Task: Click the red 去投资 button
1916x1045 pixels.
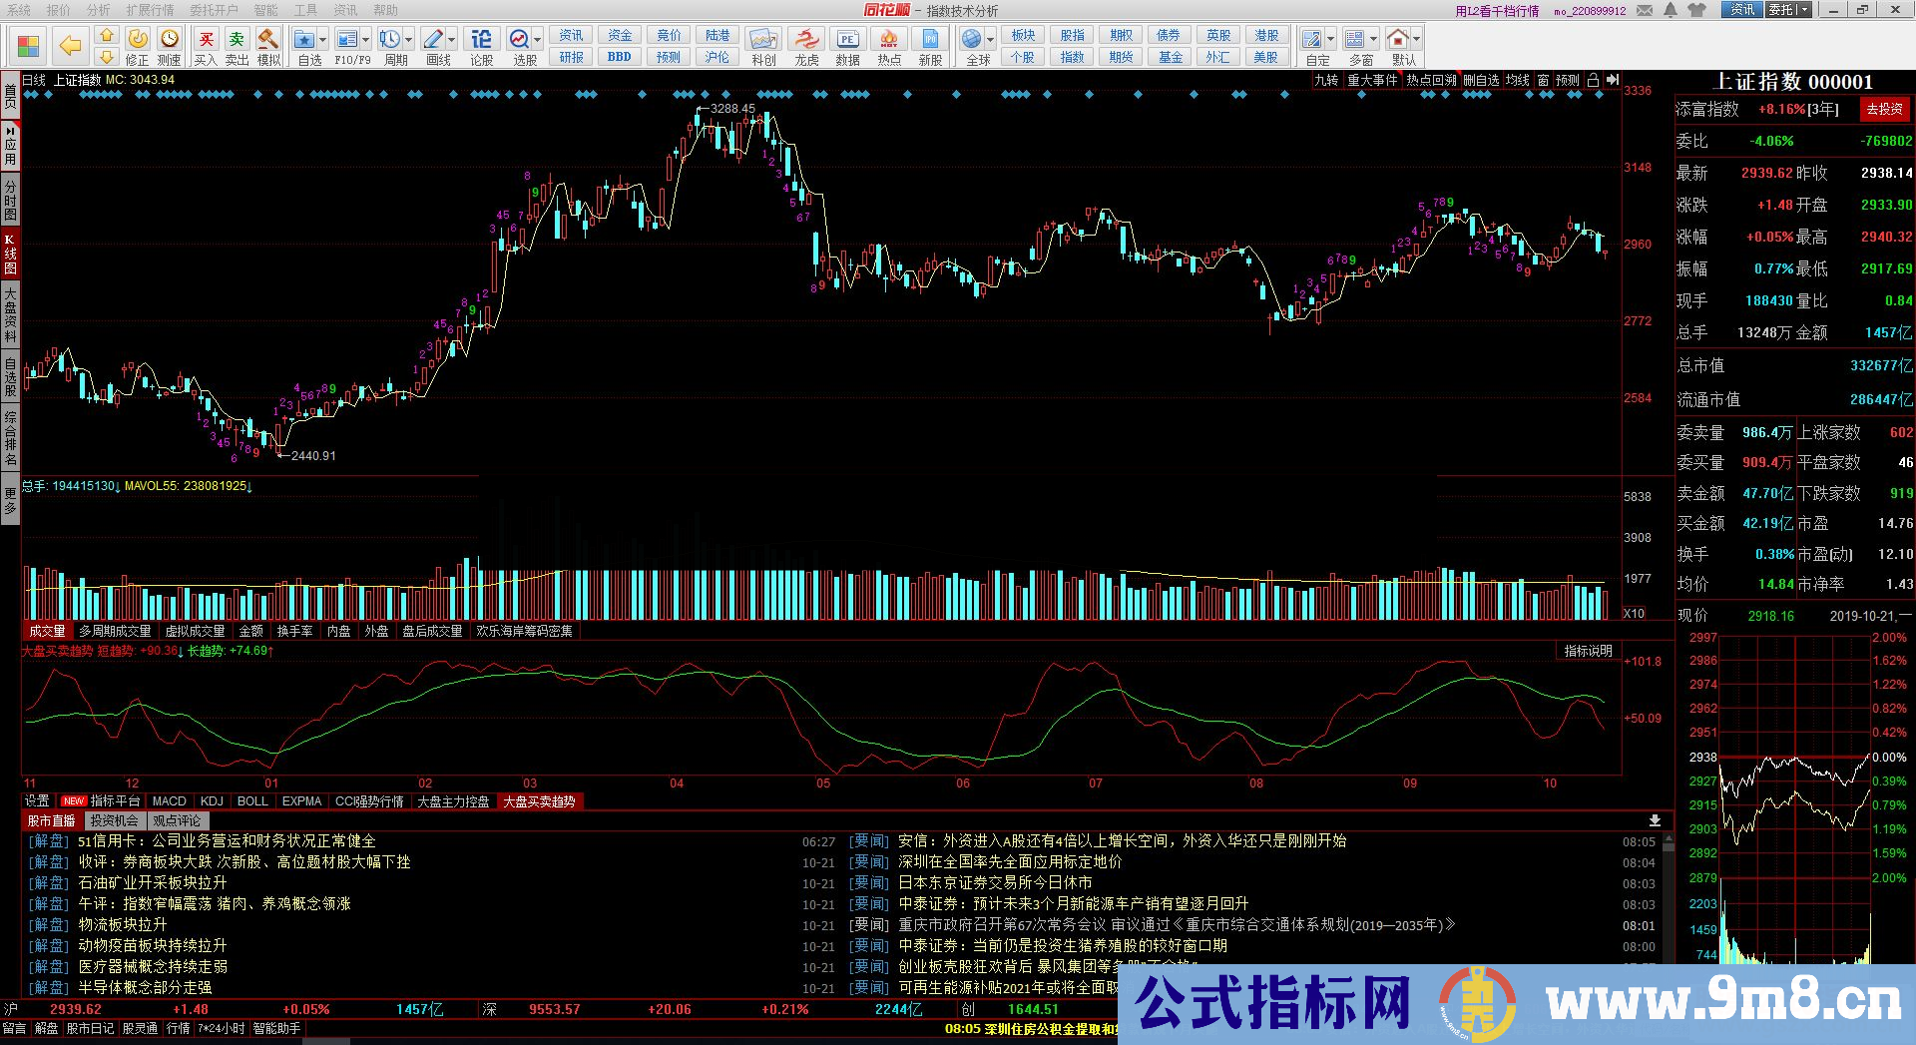Action: (1884, 109)
